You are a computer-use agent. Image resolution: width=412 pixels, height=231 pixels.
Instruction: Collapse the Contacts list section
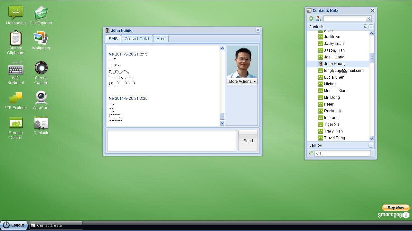[x=371, y=27]
